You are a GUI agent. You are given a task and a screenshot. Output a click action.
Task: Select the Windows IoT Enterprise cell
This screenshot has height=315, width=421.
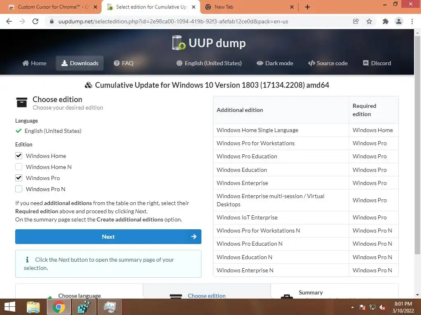pos(281,217)
